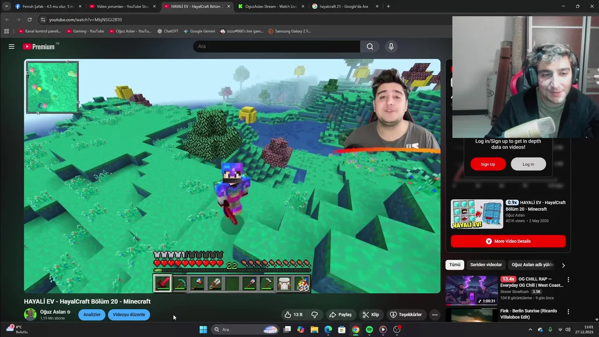This screenshot has width=599, height=337.
Task: Dislike the video with thumbs down
Action: point(314,315)
